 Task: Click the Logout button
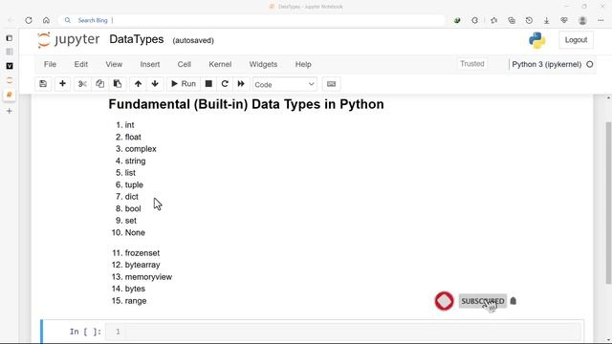pyautogui.click(x=576, y=40)
